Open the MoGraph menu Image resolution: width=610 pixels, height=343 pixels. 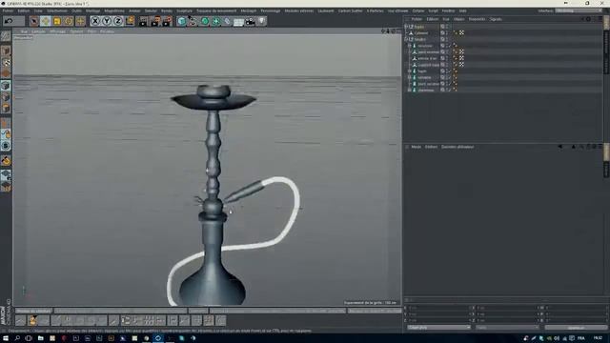248,10
